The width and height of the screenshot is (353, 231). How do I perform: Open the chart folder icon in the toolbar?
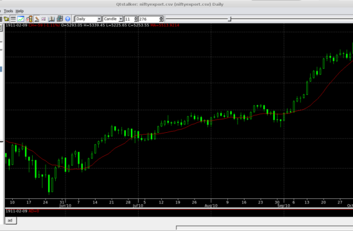[6, 19]
